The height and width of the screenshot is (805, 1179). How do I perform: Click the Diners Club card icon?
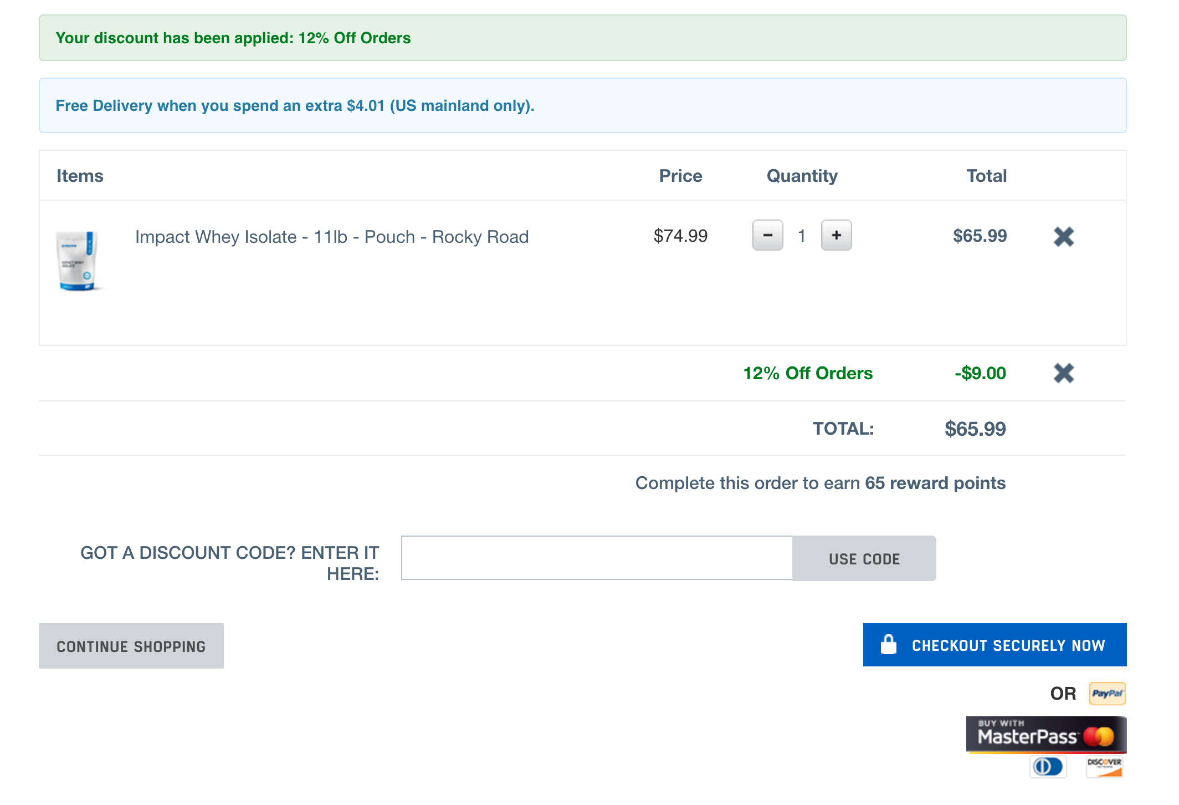coord(1048,767)
